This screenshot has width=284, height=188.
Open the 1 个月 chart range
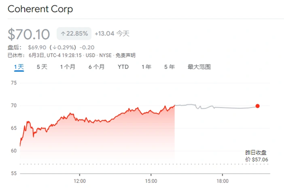68,67
